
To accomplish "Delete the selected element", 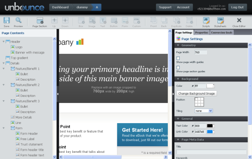I will click(189, 22).
